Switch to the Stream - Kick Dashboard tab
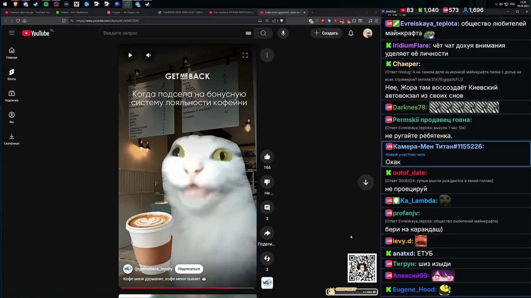The image size is (531, 298). coord(75,12)
